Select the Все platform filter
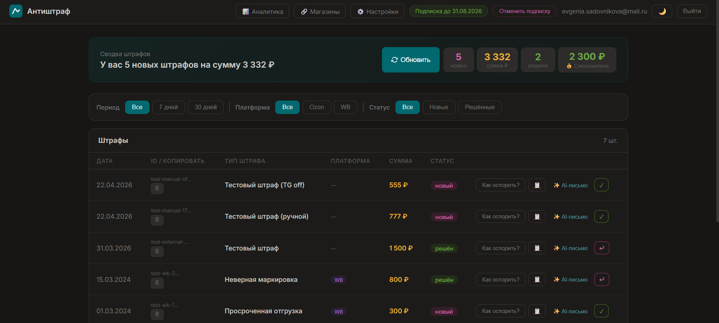719x323 pixels. (x=288, y=107)
